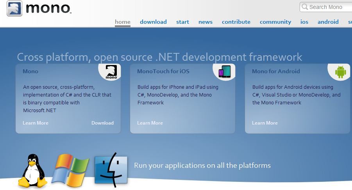Image resolution: width=352 pixels, height=190 pixels.
Task: Click Learn More in MonoTouch for iOS card
Action: pyautogui.click(x=150, y=123)
